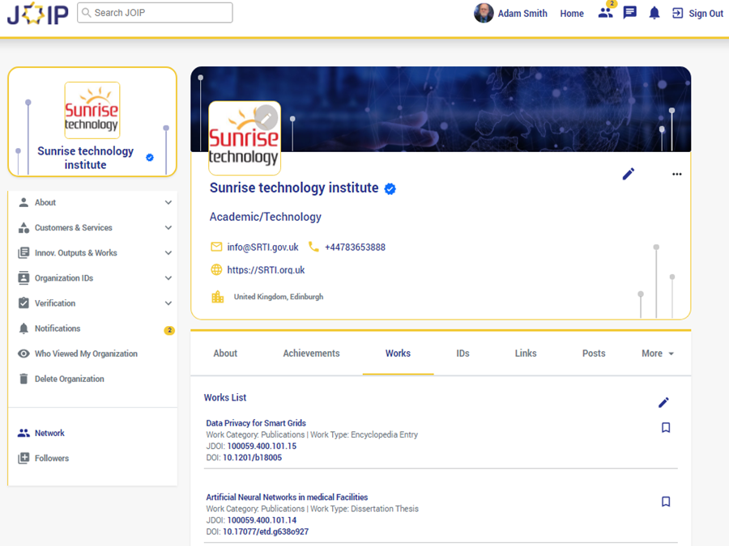Bookmark Data Privacy for Smart Grids
Viewport: 729px width, 546px height.
(666, 428)
